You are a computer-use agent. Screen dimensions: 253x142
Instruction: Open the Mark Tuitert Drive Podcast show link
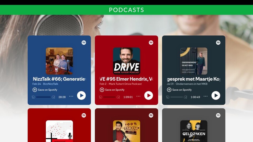[x=125, y=84]
